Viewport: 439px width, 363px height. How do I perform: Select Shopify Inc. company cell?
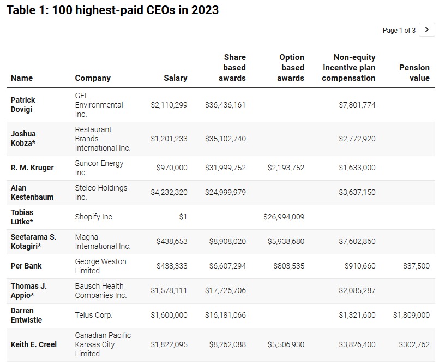(94, 217)
